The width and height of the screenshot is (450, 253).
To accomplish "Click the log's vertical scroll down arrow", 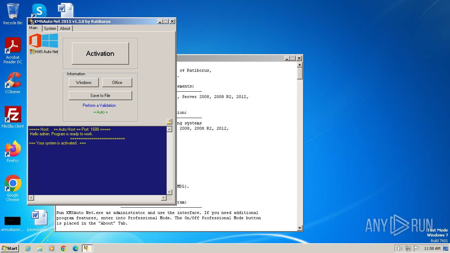I will point(169,192).
